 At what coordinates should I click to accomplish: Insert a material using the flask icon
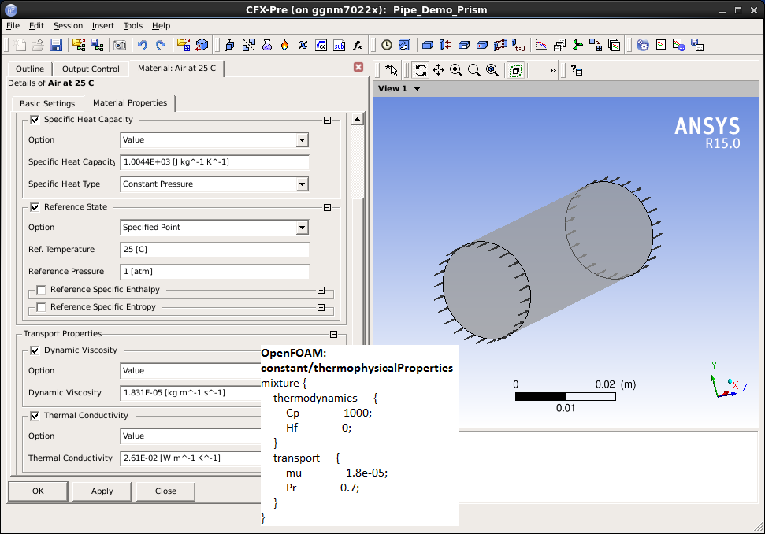click(267, 46)
